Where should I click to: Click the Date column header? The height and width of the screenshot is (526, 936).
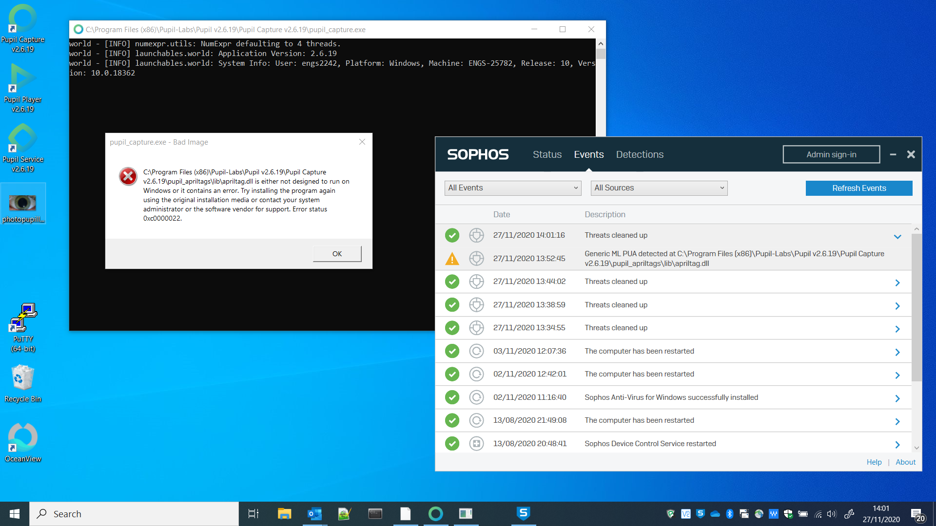501,214
